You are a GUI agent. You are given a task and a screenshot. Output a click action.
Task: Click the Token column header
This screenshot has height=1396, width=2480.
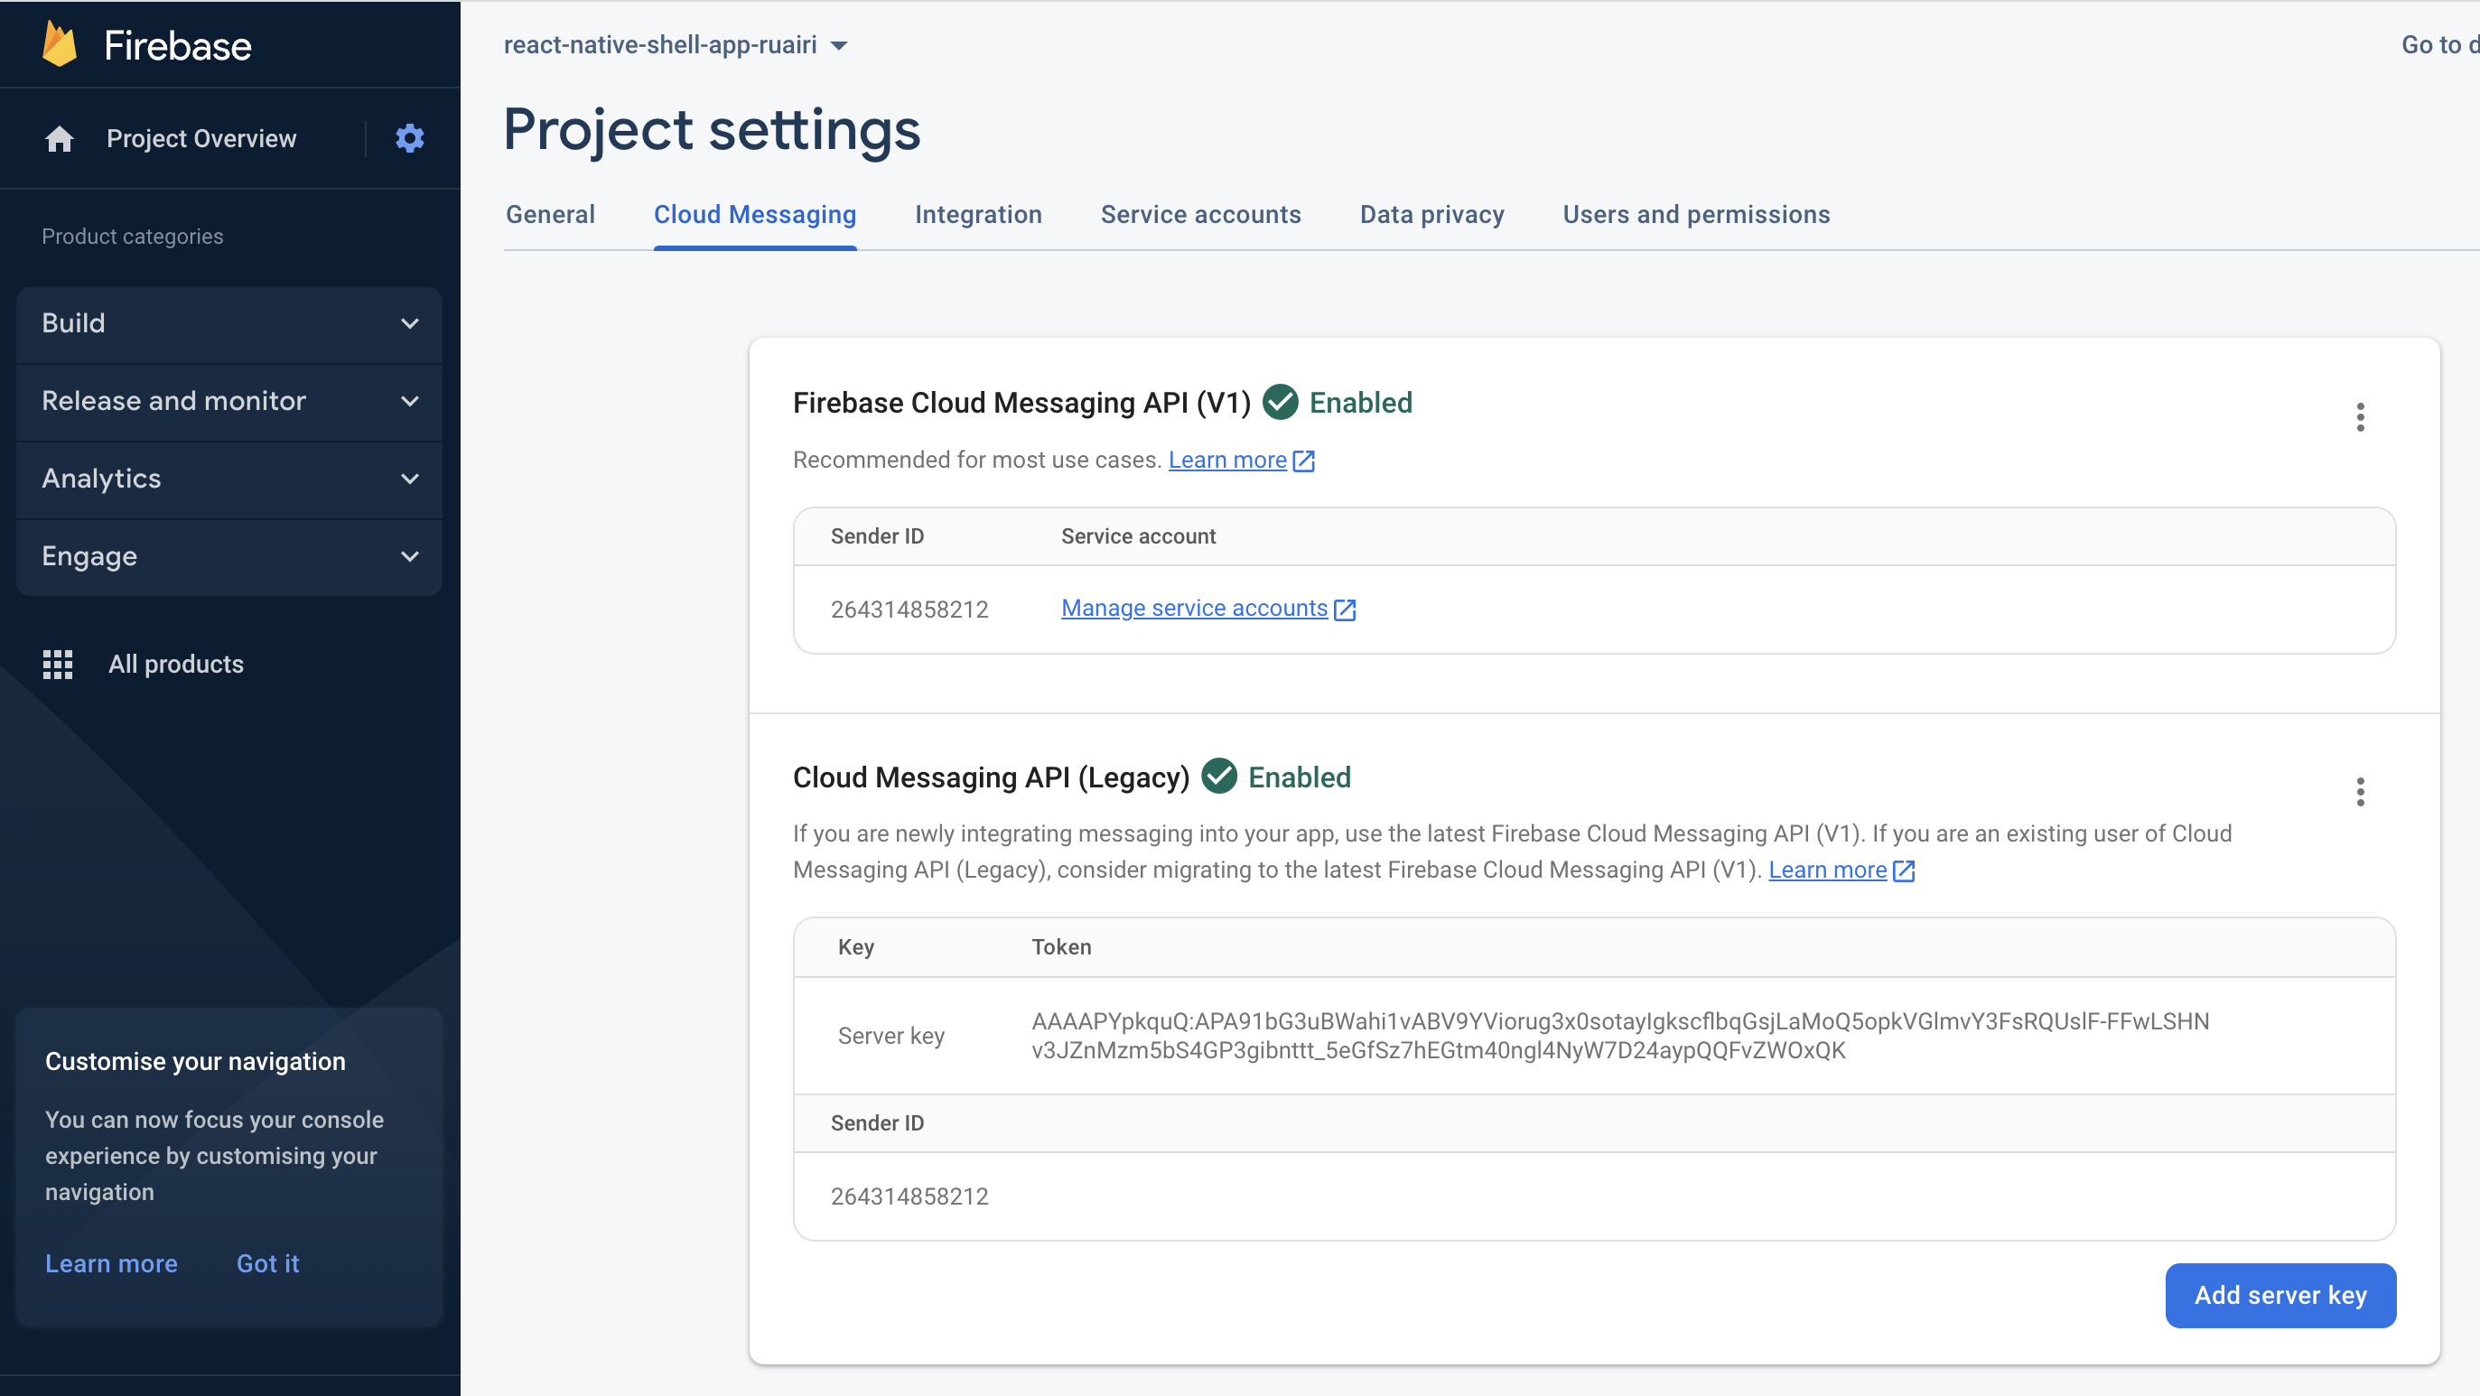(x=1062, y=947)
